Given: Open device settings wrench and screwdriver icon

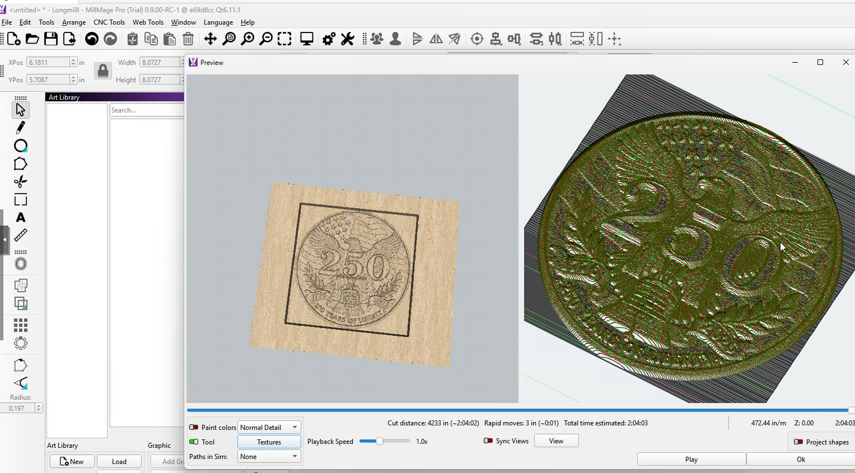Looking at the screenshot, I should click(x=348, y=39).
